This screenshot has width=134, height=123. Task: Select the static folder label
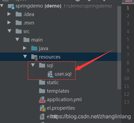coord(53,82)
